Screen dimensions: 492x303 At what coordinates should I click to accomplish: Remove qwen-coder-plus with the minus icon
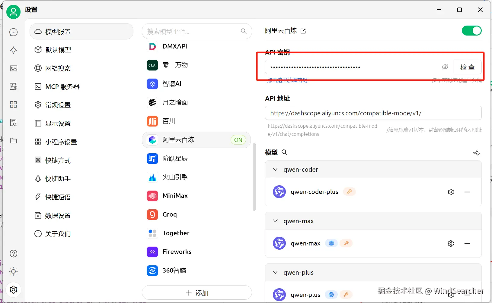(x=467, y=192)
